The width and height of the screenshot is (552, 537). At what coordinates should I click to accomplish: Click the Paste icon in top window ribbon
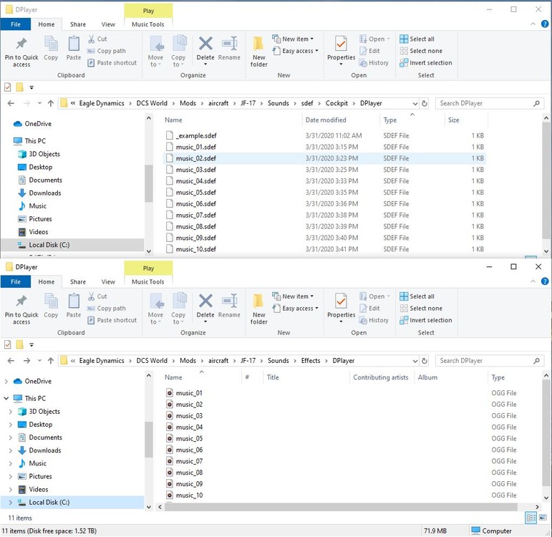point(74,44)
